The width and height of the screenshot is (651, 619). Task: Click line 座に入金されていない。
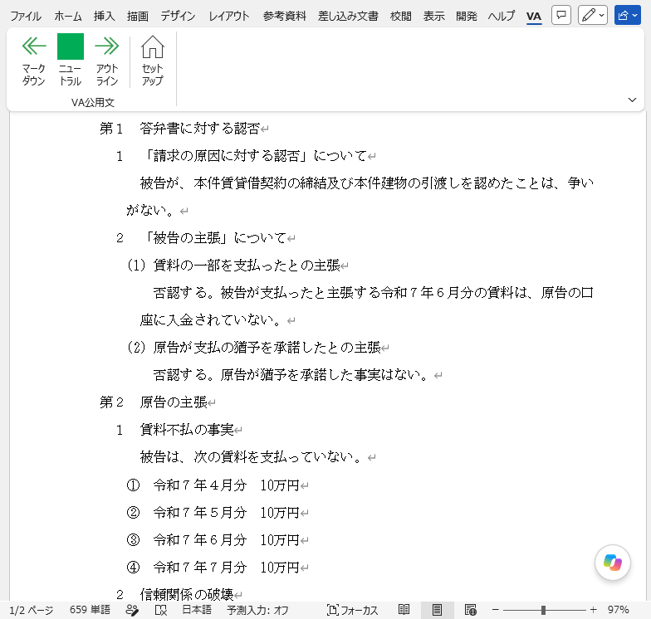[211, 320]
